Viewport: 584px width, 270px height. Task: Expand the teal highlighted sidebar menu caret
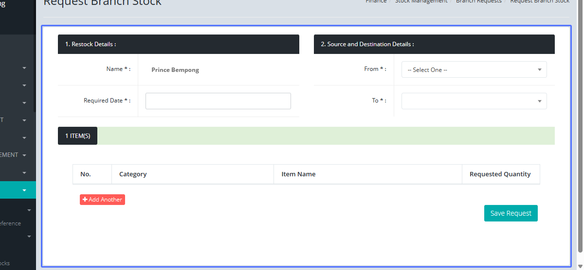pos(24,190)
